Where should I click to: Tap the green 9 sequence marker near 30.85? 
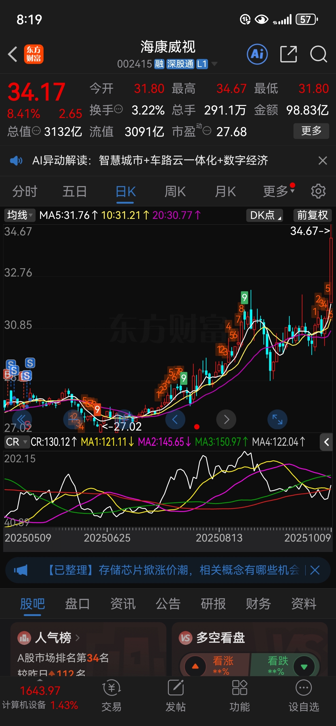coord(245,298)
